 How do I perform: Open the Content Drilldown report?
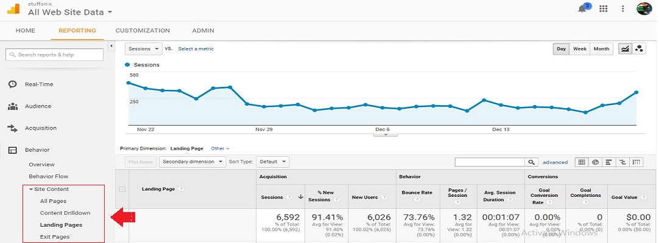[65, 213]
